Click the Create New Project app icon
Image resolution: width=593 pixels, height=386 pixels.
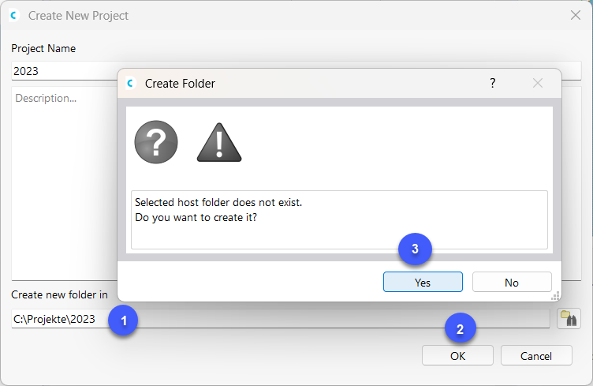[14, 15]
